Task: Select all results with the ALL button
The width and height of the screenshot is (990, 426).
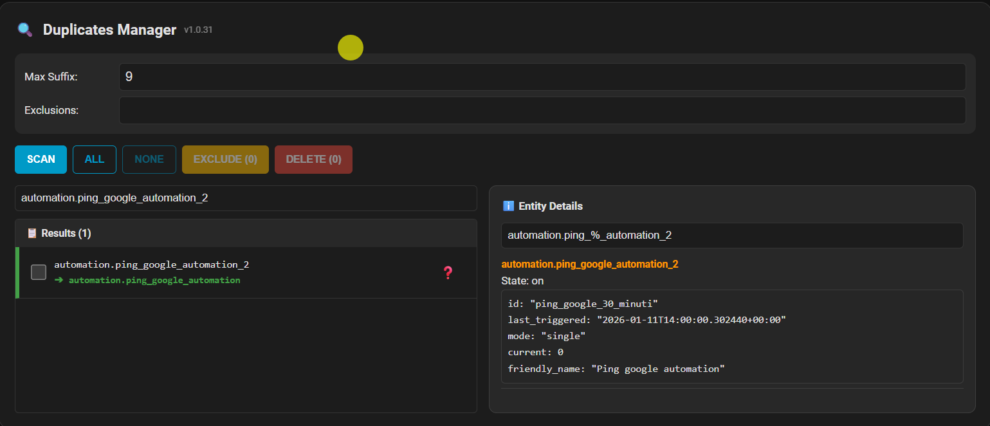Action: [x=95, y=160]
